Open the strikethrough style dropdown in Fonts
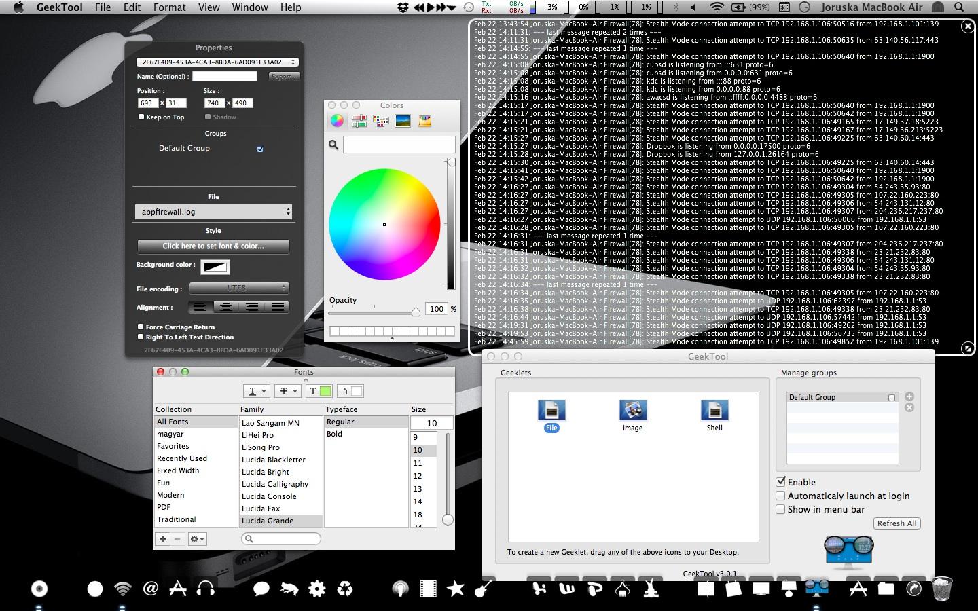This screenshot has width=978, height=611. (x=288, y=391)
